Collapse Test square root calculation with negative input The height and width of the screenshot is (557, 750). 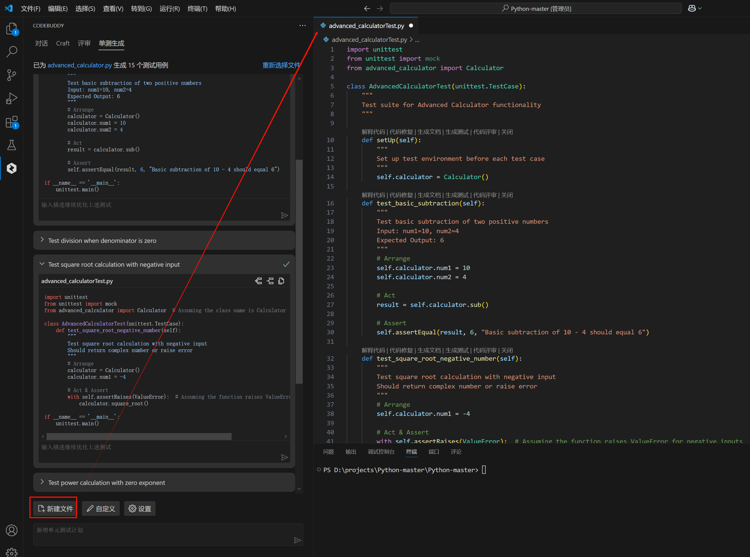pyautogui.click(x=42, y=264)
